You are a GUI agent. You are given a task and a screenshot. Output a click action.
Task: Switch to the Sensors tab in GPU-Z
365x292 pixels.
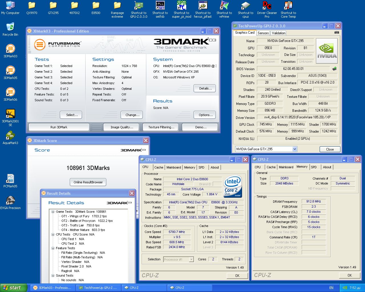point(263,33)
